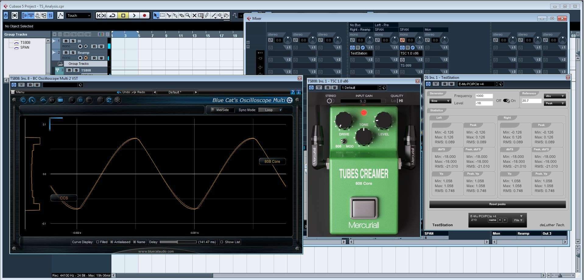Viewport: 584px width, 280px height.
Task: Mute the DI track
Action: pyautogui.click(x=66, y=41)
